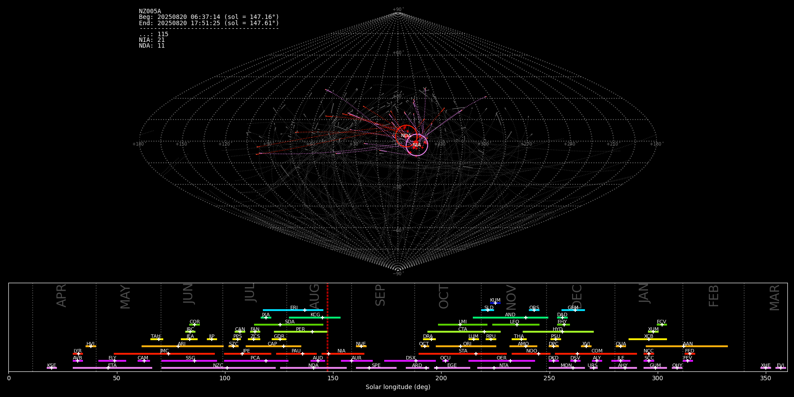Click the NDA shower bar in timeline
The height and width of the screenshot is (397, 794).
pos(313,368)
